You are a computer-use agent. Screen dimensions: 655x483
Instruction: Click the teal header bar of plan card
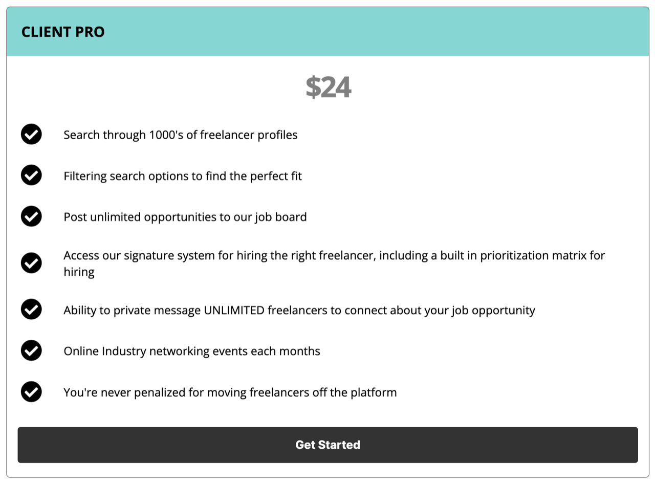pos(327,32)
